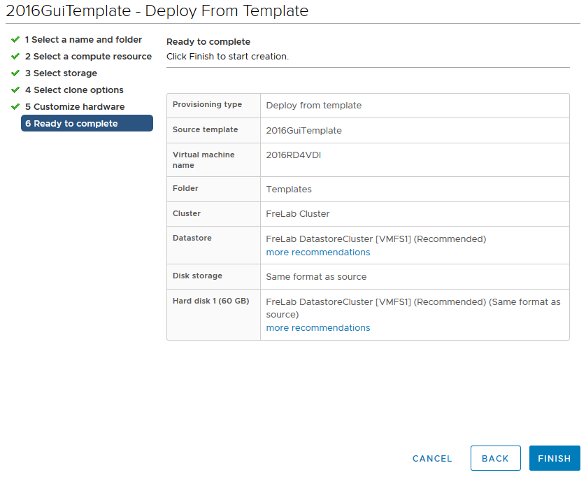586x477 pixels.
Task: Click the checkmark next to Customize hardware
Action: (15, 107)
